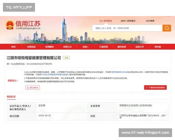Screen dimensions: 175x140
Task: Select the 站内搜索 search tab
Action: pos(150,21)
